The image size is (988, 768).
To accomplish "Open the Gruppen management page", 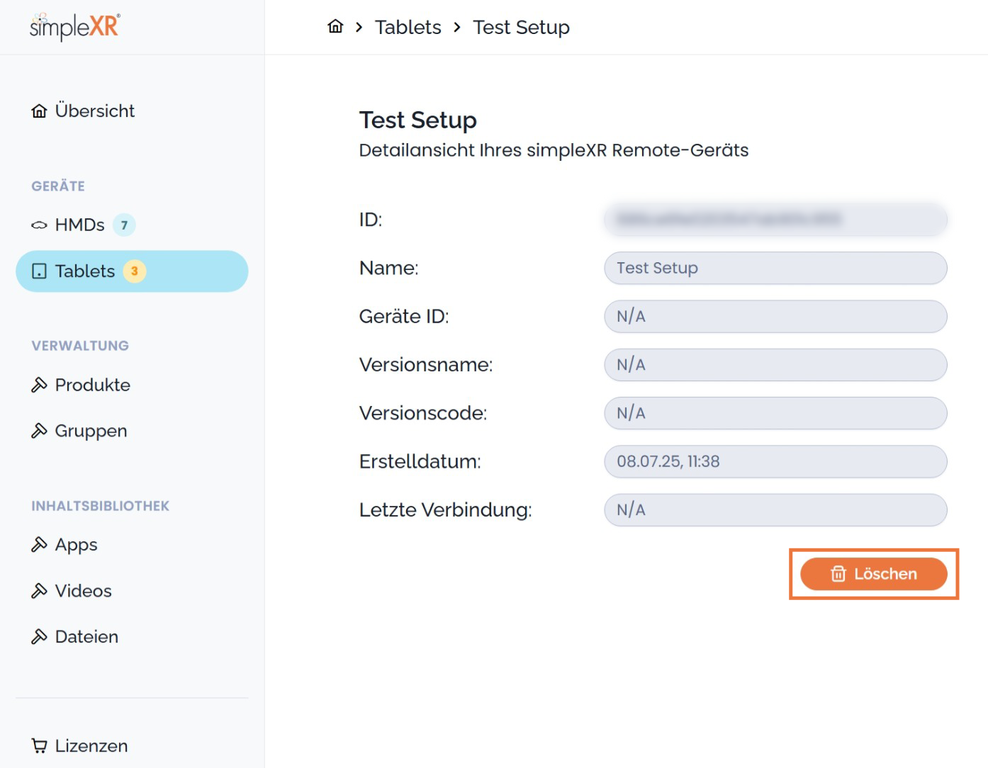I will click(91, 431).
